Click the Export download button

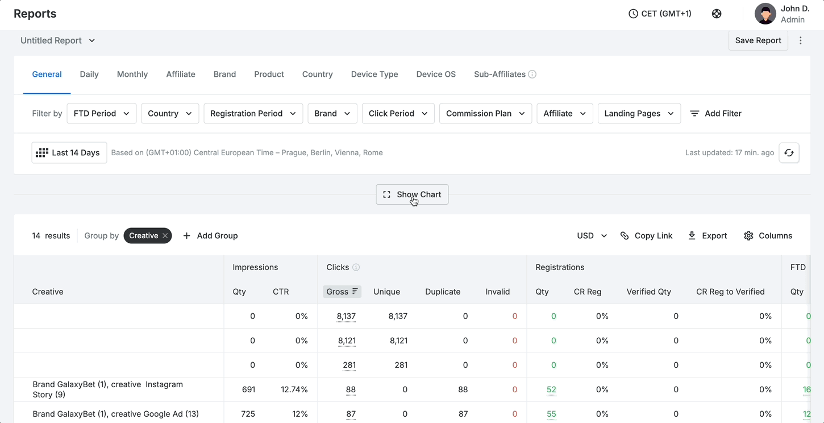(707, 235)
